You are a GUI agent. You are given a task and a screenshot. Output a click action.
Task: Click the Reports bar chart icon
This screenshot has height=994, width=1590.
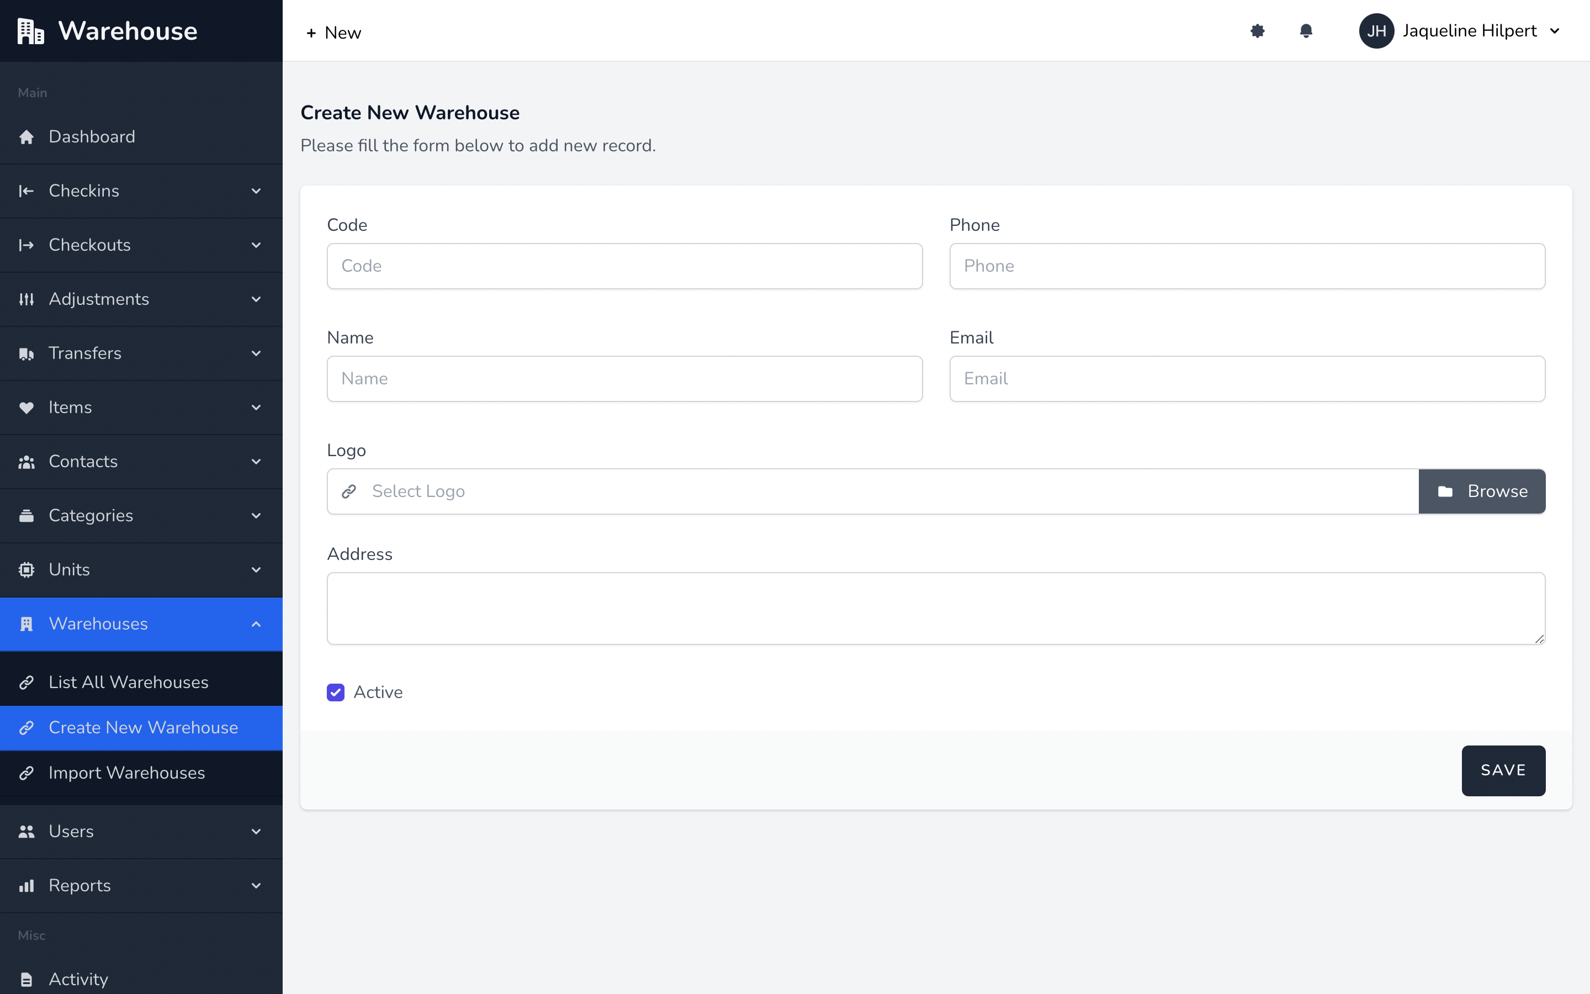coord(26,886)
